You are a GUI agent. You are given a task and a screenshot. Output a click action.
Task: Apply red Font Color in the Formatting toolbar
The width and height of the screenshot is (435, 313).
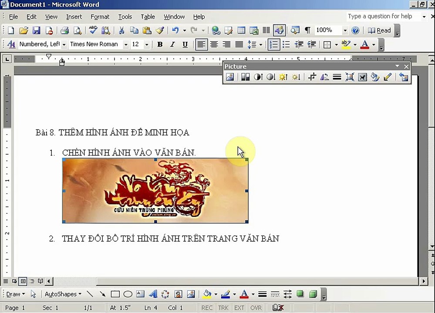coord(365,44)
